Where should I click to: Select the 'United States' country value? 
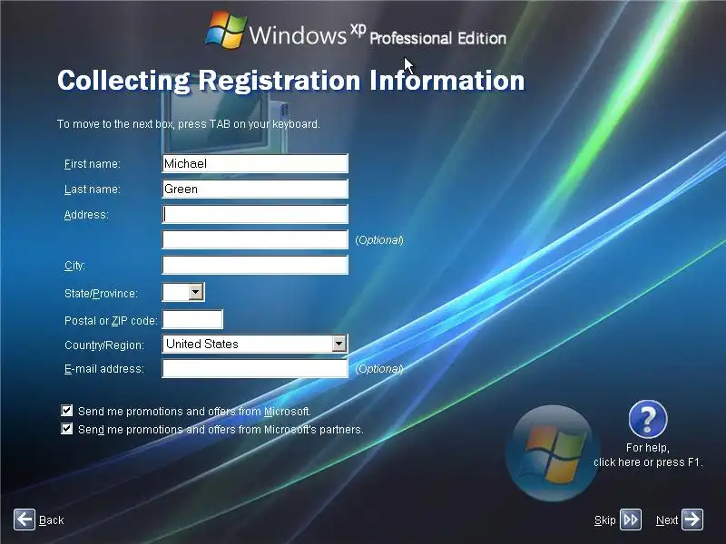(x=201, y=344)
